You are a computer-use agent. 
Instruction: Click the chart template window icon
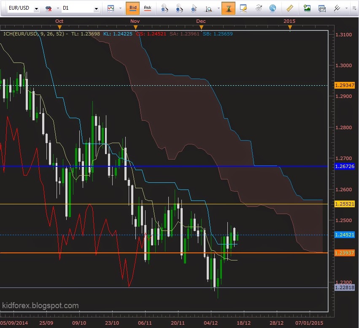point(322,8)
